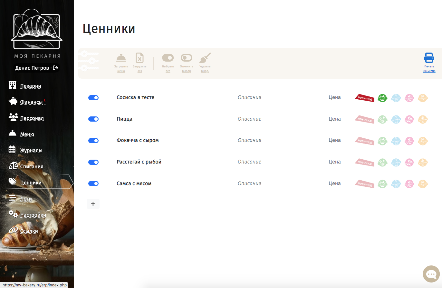Click the Отменить выбор toolbar icon
The width and height of the screenshot is (442, 288).
(187, 58)
